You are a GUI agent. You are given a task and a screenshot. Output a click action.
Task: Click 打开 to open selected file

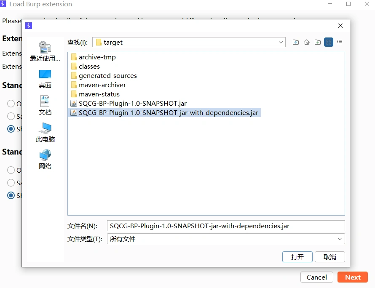point(297,257)
